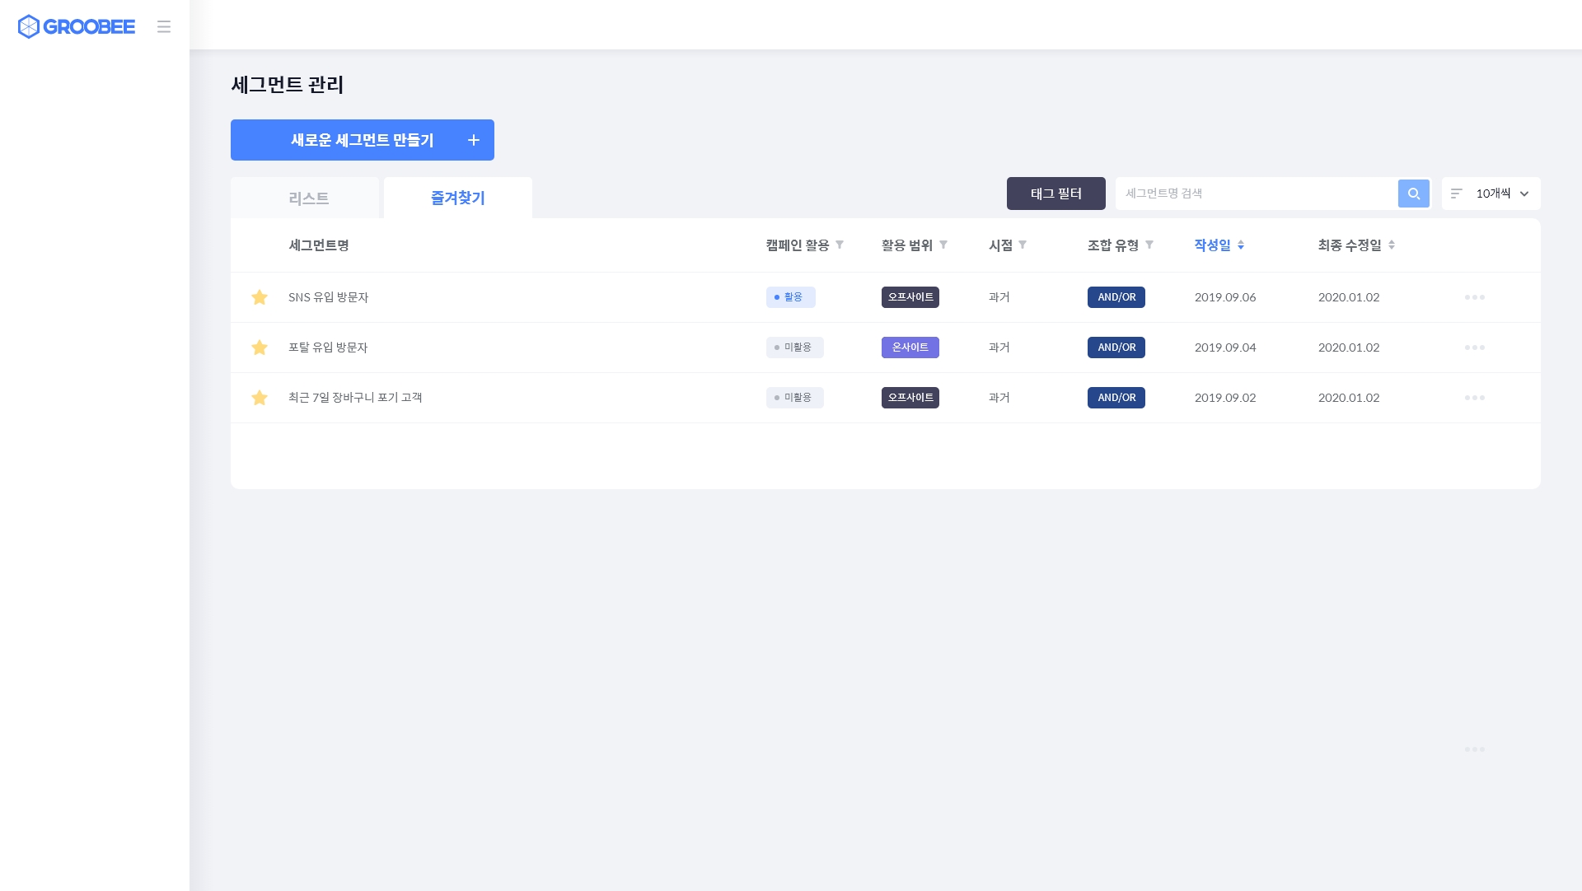This screenshot has height=891, width=1582.
Task: Unfavorite SNS 유입 방문자 star
Action: click(260, 297)
